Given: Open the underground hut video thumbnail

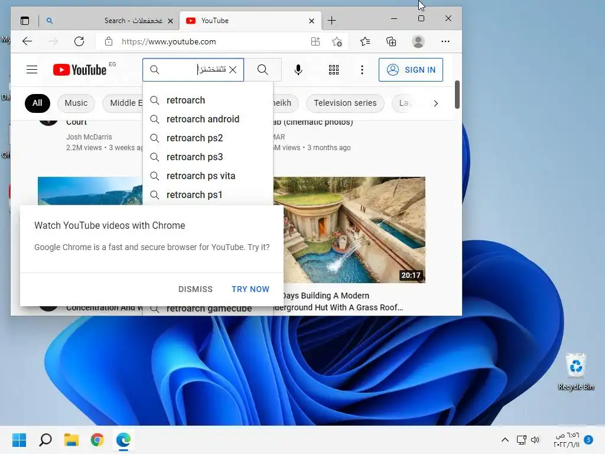Looking at the screenshot, I should click(349, 230).
